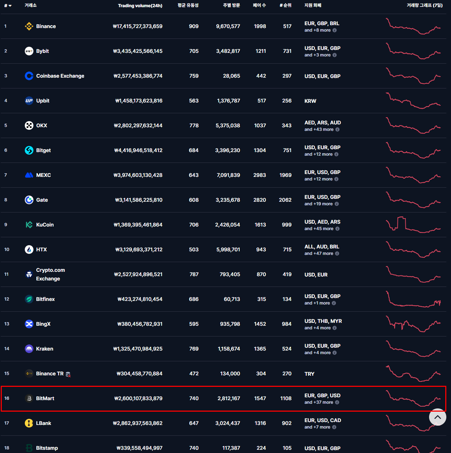Sort by the # 순위 column header
Viewport: 451px width, 453px height.
point(286,5)
